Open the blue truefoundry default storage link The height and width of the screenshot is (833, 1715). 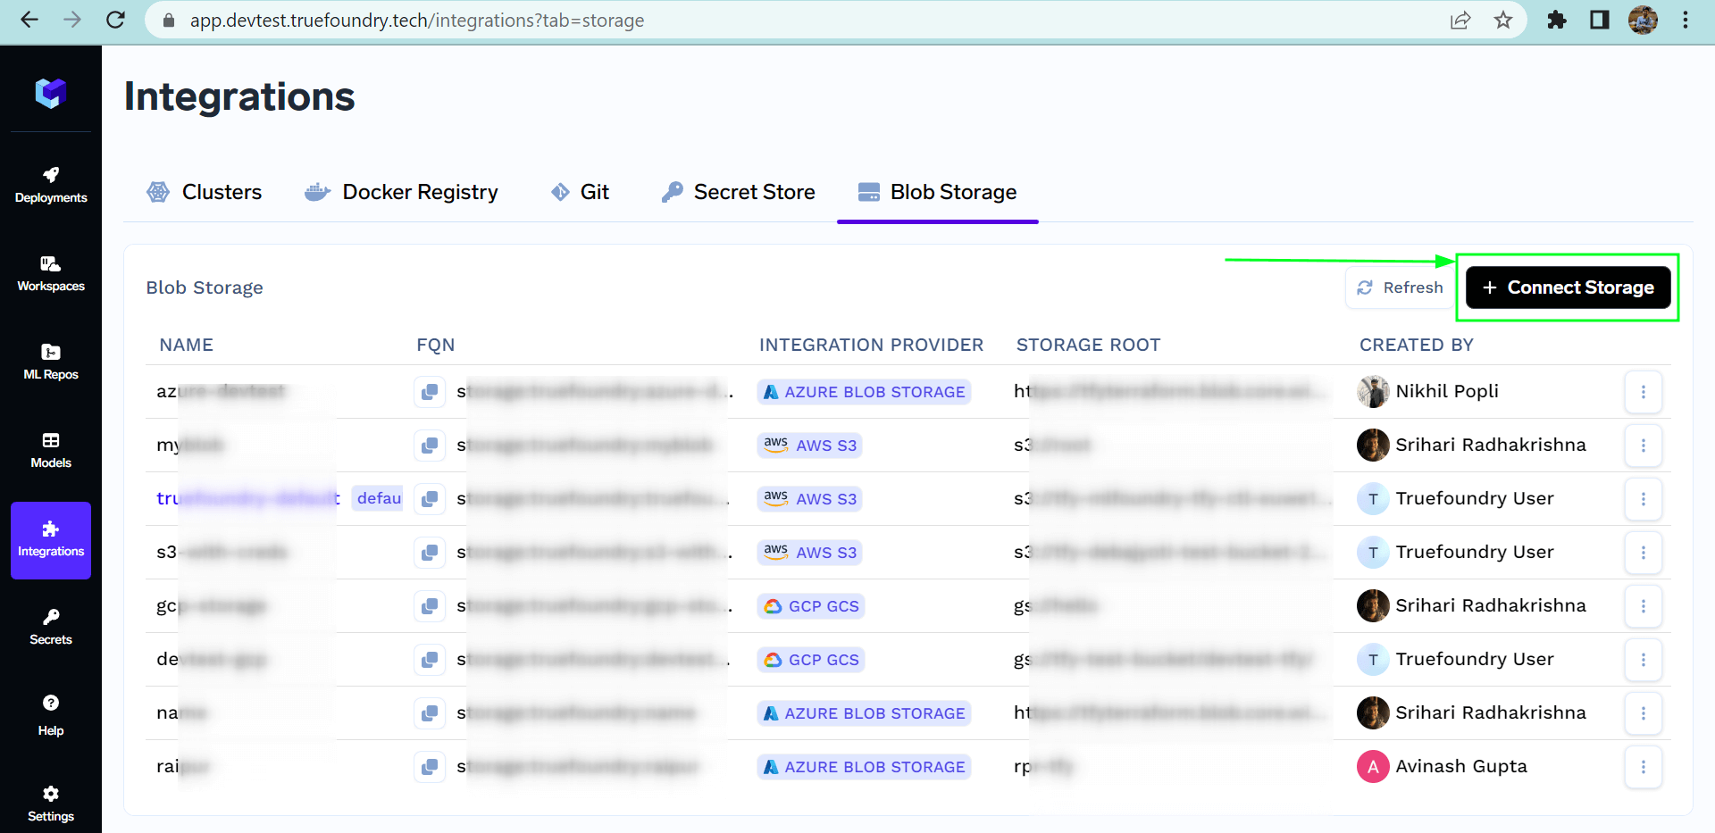tap(248, 498)
